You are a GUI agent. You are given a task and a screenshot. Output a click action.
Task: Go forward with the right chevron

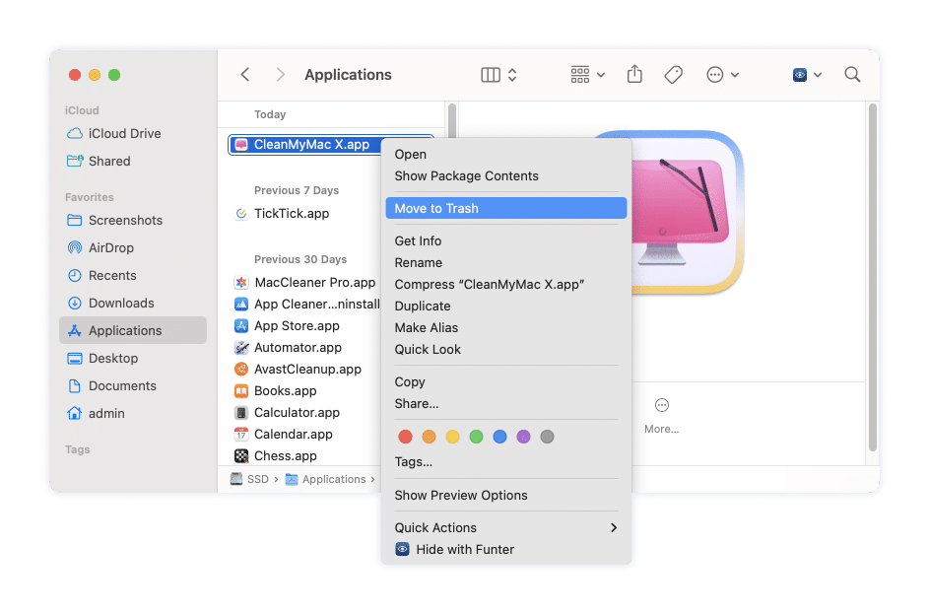tap(280, 75)
